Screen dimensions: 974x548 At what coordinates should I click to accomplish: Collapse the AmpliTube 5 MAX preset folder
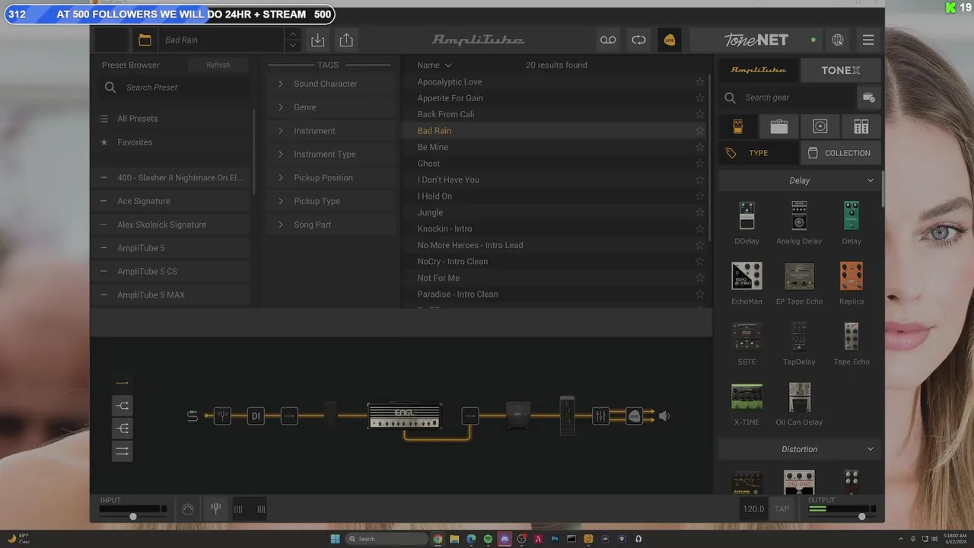pyautogui.click(x=103, y=295)
